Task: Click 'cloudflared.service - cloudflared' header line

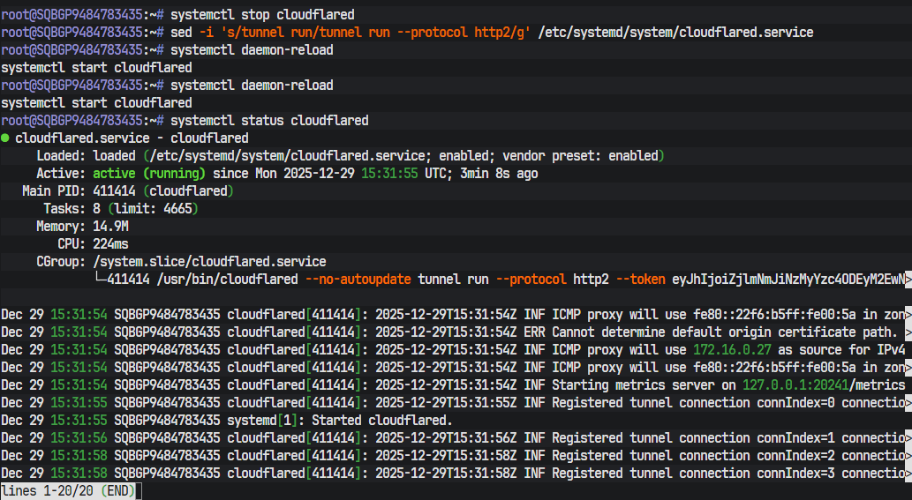Action: (x=132, y=138)
